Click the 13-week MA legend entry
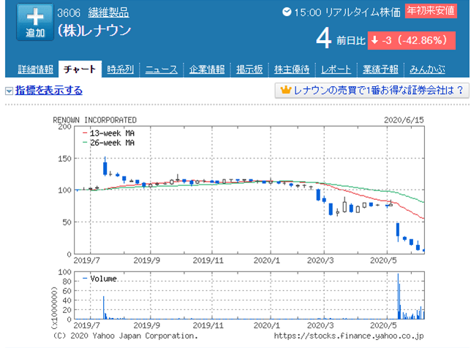The height and width of the screenshot is (348, 471). pos(109,133)
